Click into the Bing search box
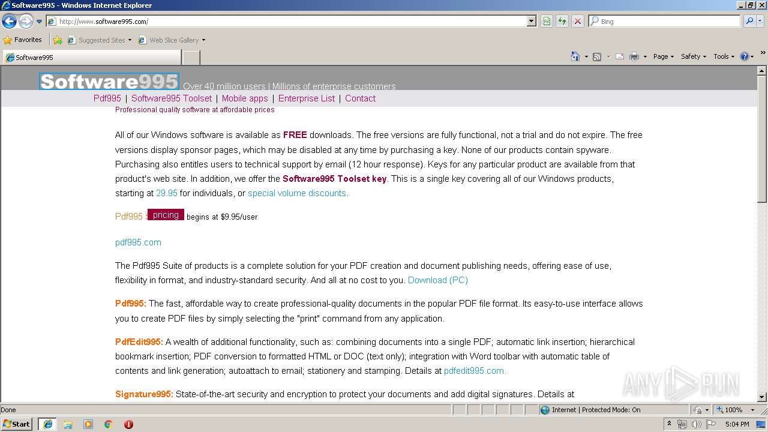This screenshot has height=432, width=768. pos(664,21)
